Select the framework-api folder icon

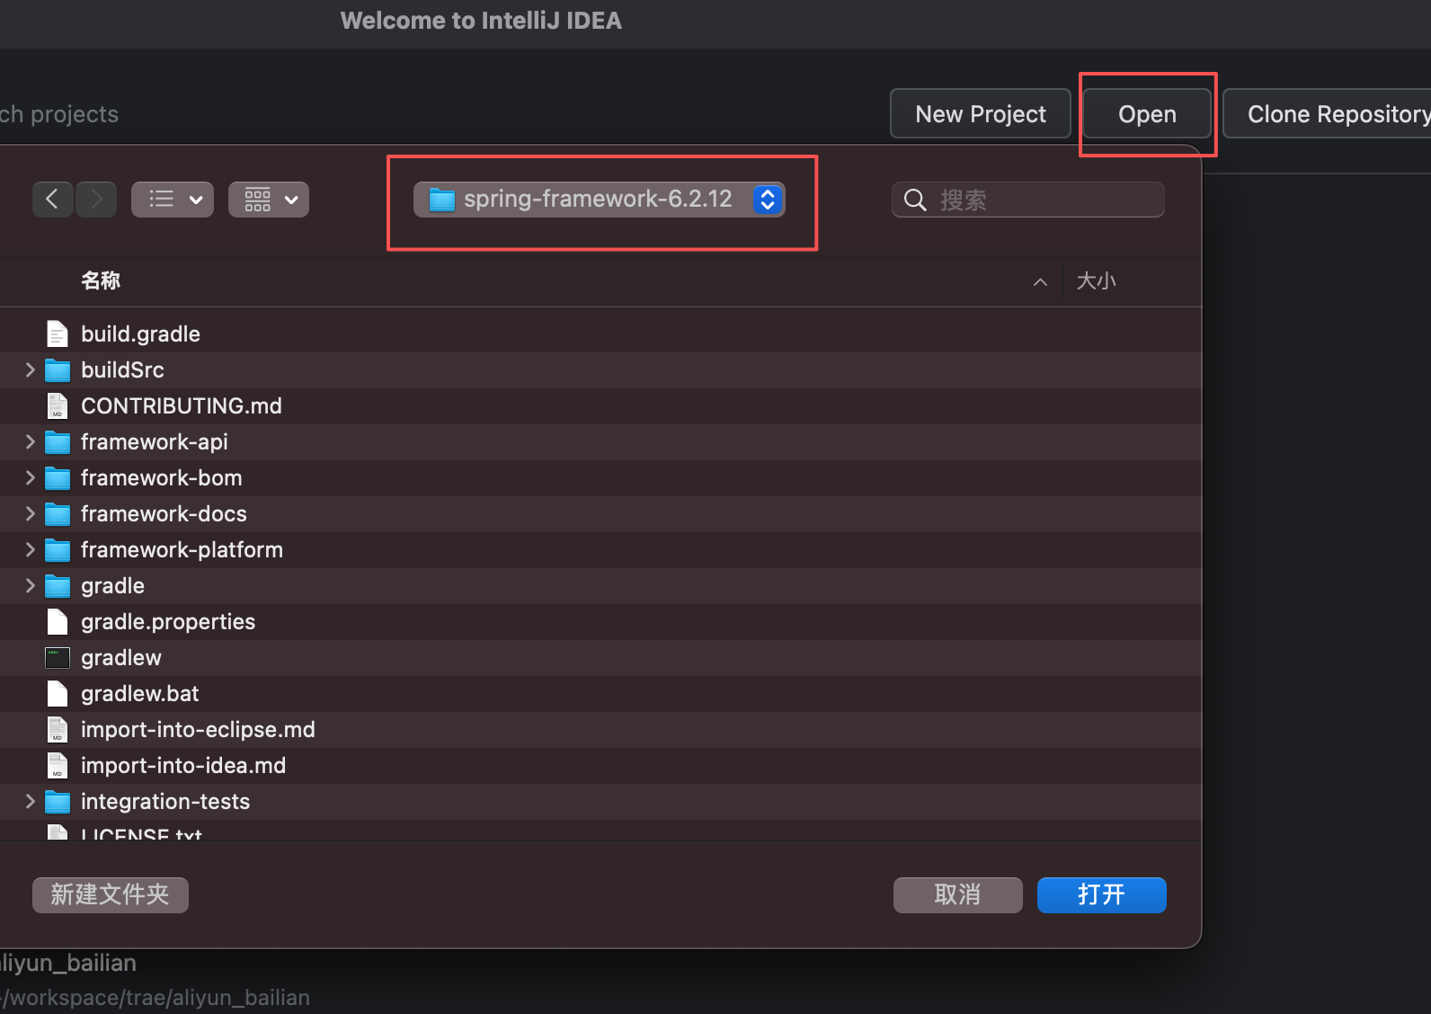click(58, 442)
